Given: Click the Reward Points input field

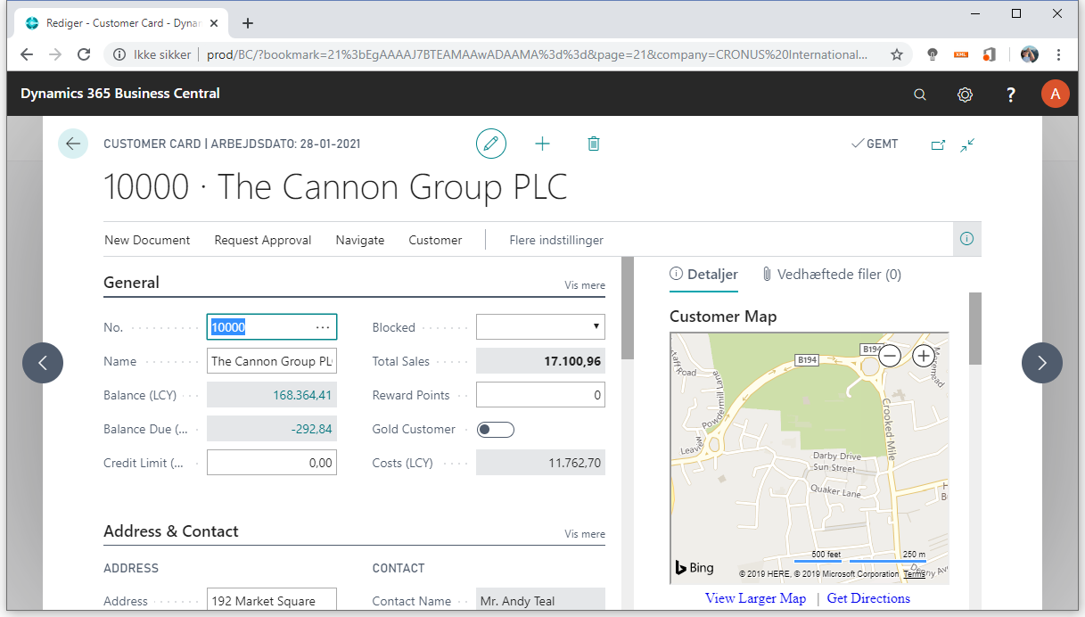Looking at the screenshot, I should (x=540, y=395).
